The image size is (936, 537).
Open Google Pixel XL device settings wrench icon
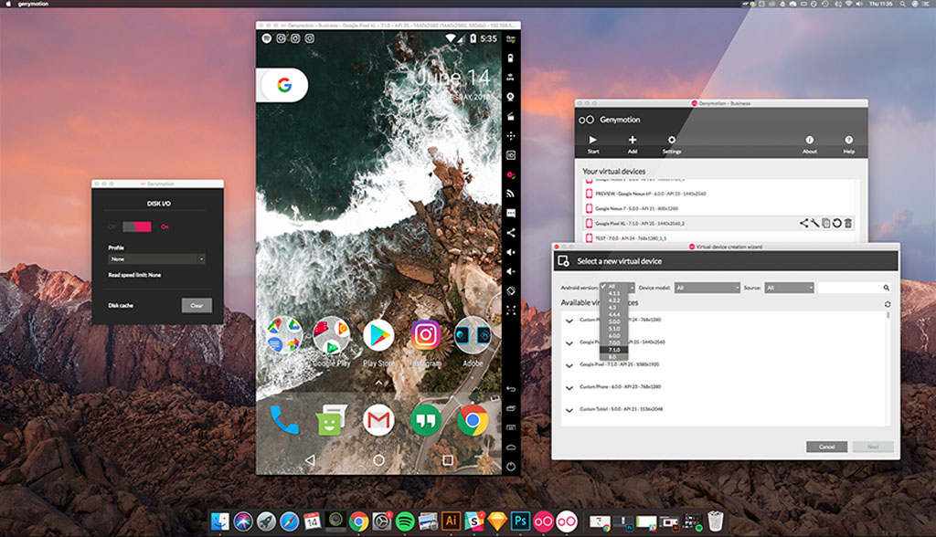click(x=814, y=223)
